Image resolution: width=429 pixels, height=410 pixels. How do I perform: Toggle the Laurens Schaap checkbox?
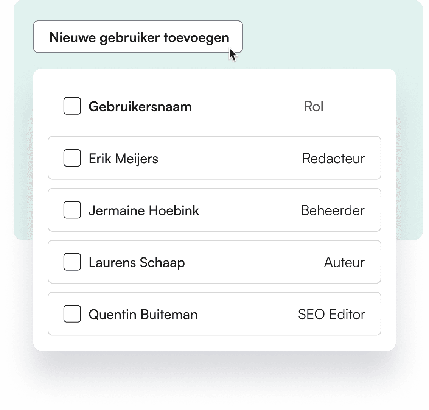tap(72, 262)
